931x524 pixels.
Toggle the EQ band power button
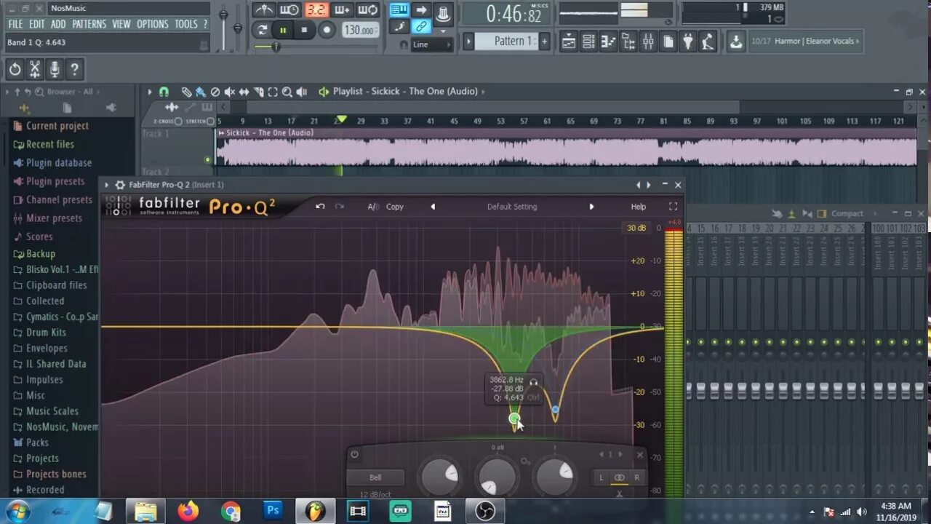pos(354,455)
